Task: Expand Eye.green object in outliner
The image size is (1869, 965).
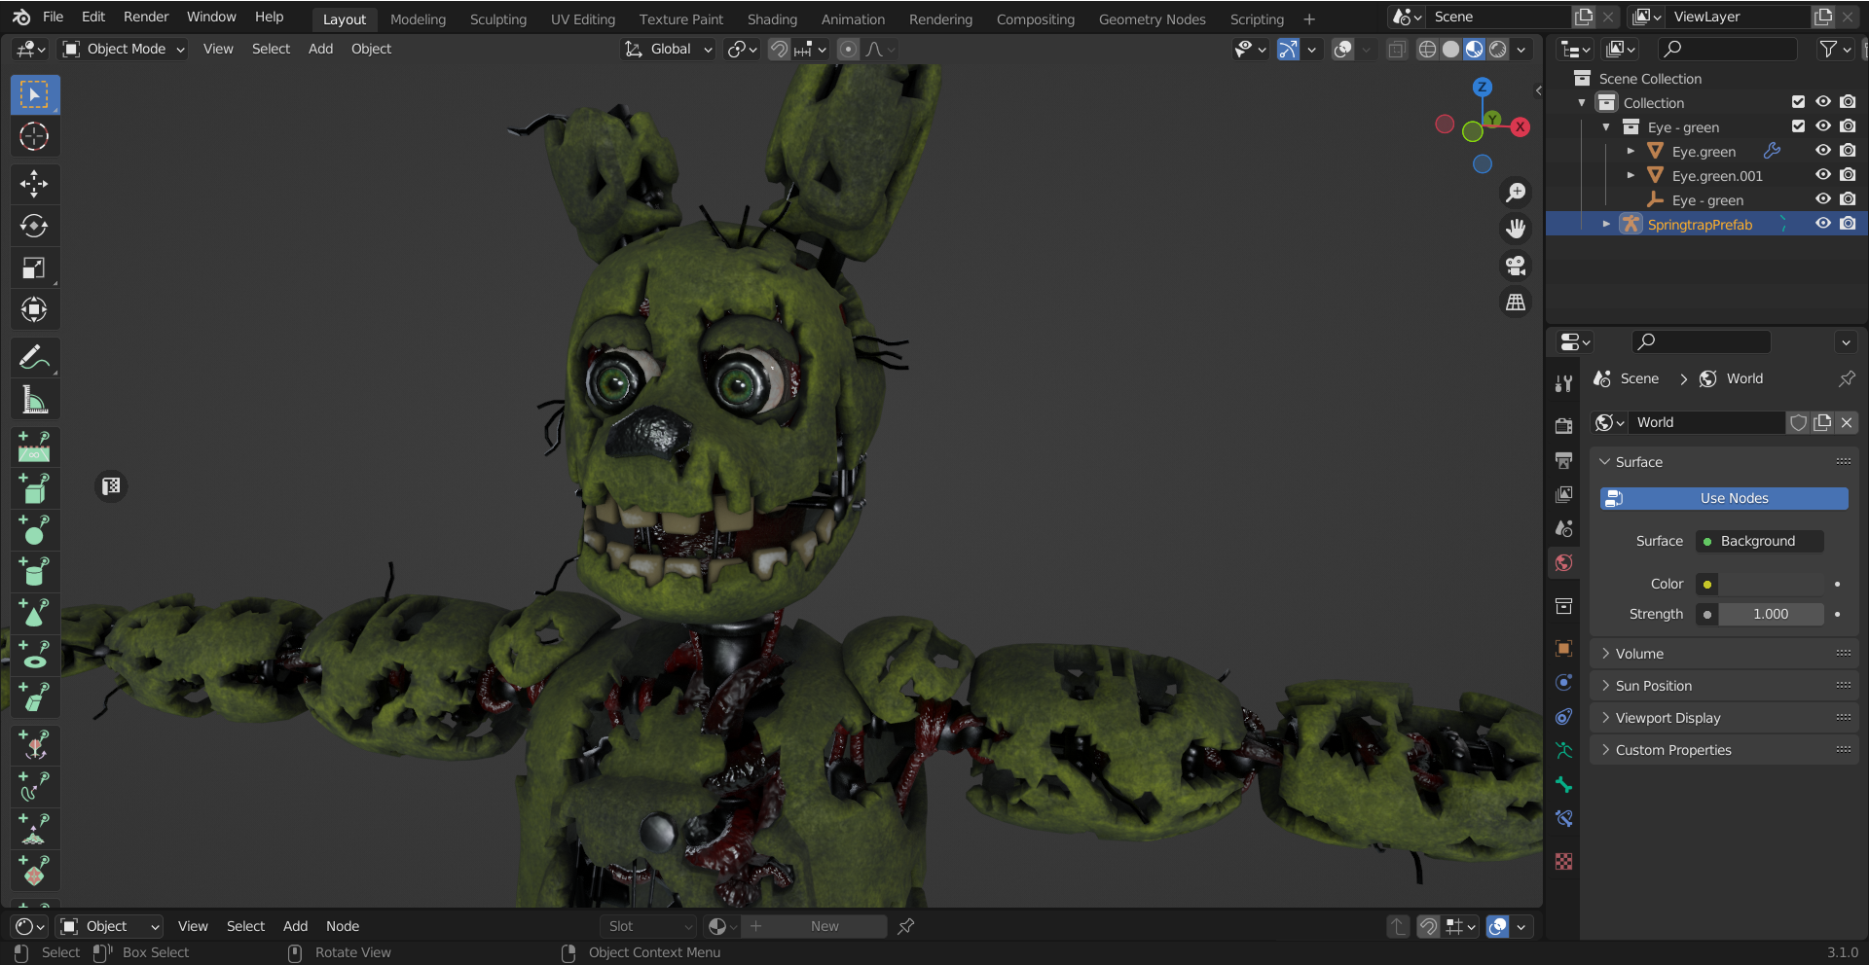Action: click(x=1631, y=151)
